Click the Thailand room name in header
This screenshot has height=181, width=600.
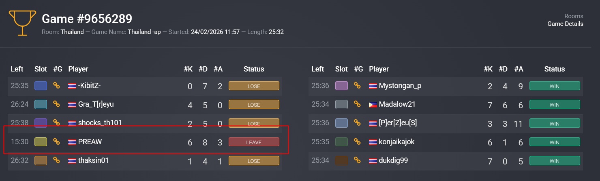point(72,32)
